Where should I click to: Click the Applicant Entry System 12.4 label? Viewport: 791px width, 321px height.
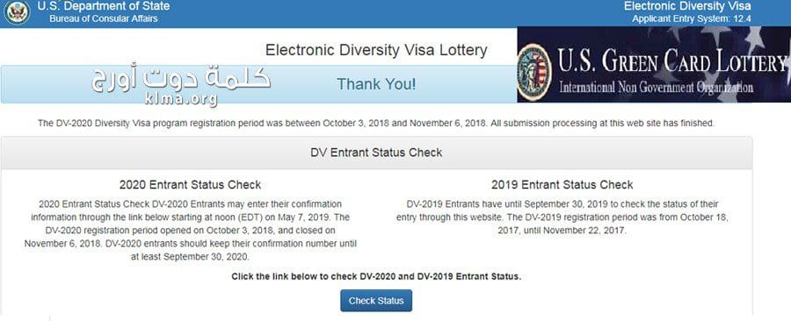(x=691, y=18)
